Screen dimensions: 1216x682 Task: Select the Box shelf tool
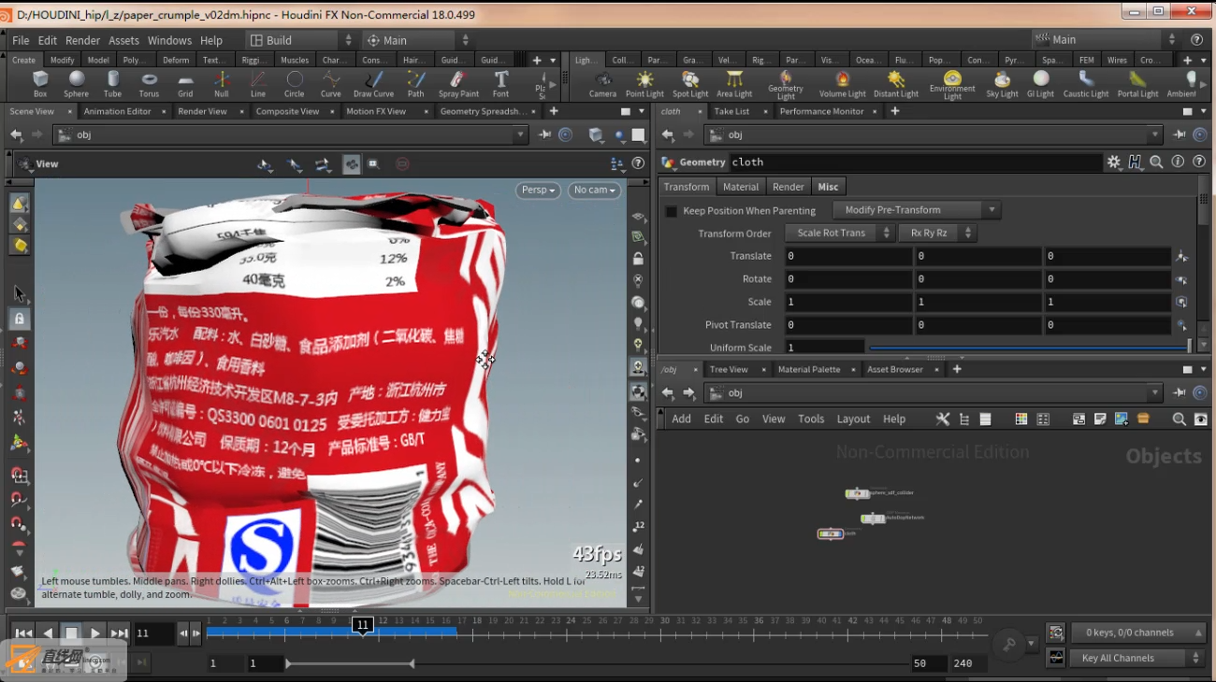click(40, 84)
